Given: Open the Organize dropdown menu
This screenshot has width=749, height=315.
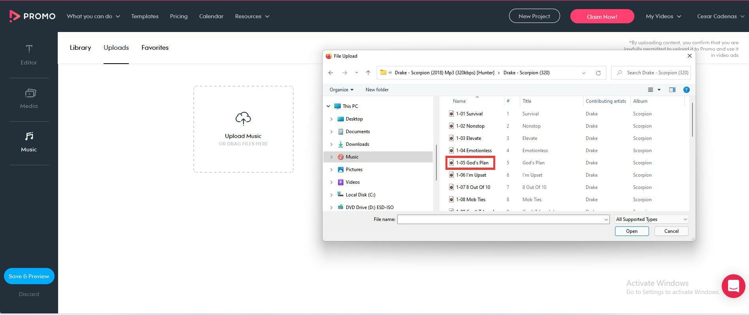Looking at the screenshot, I should (x=341, y=90).
